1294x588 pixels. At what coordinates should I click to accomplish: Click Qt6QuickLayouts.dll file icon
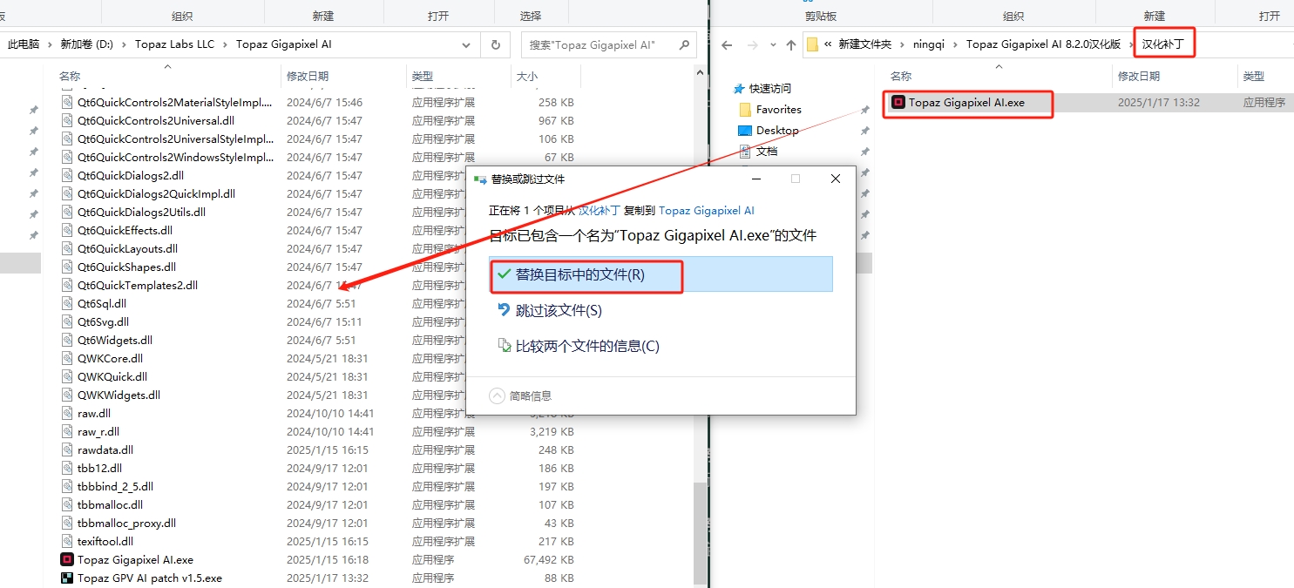(x=69, y=249)
